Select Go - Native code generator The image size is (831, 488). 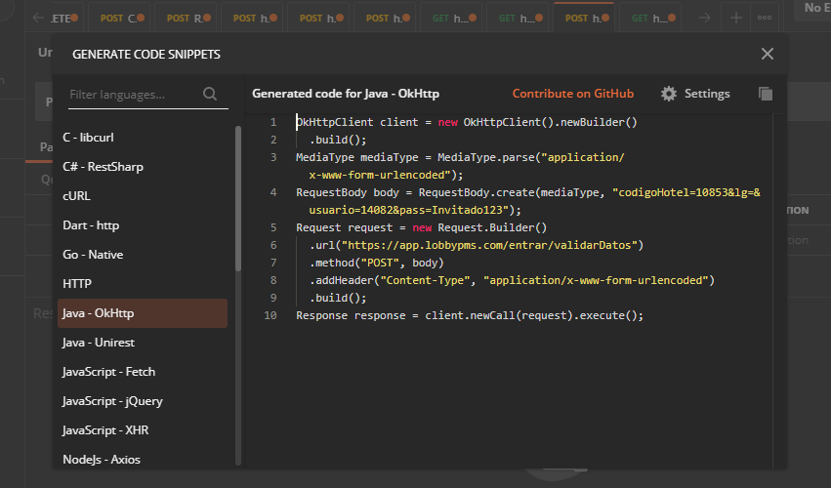(91, 255)
